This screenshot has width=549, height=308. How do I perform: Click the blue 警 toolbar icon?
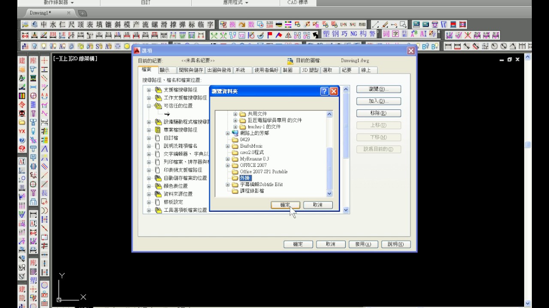tap(372, 34)
